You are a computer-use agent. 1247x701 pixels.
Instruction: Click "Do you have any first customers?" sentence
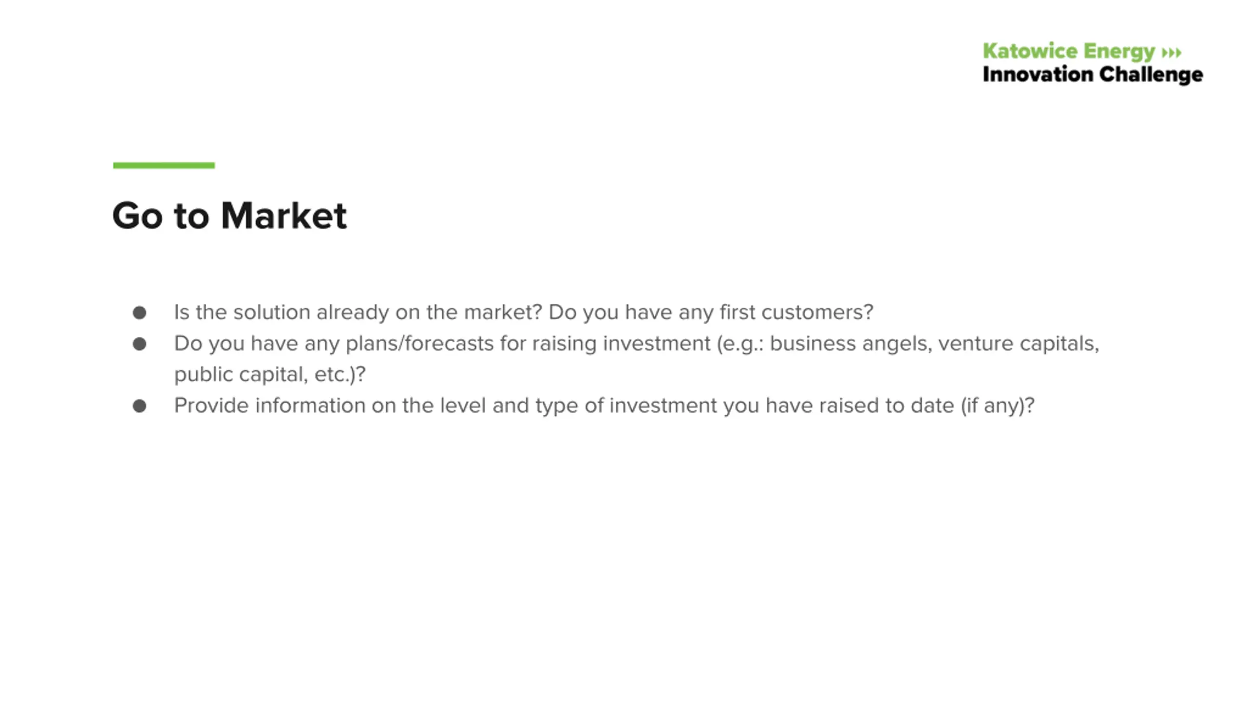pos(711,312)
